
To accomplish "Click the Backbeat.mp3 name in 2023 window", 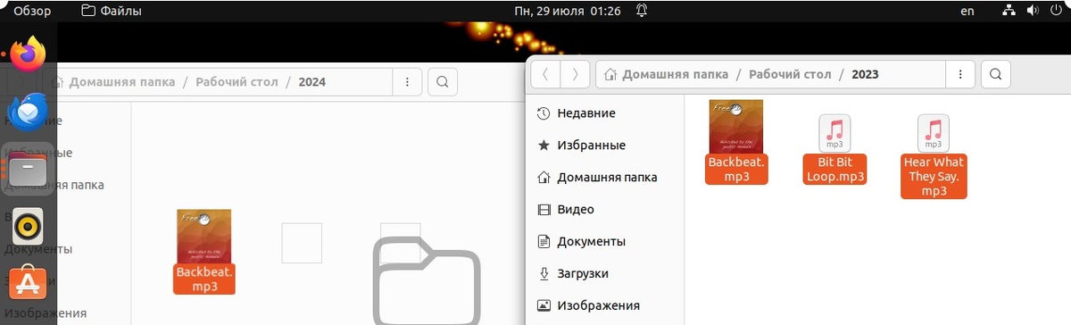I will pyautogui.click(x=736, y=170).
